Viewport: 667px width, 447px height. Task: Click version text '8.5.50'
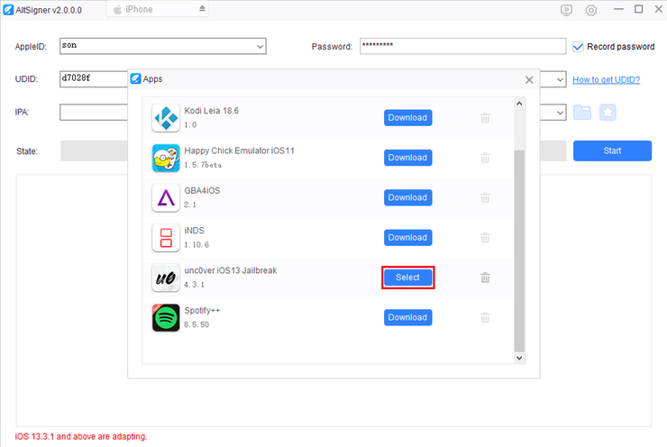[196, 325]
